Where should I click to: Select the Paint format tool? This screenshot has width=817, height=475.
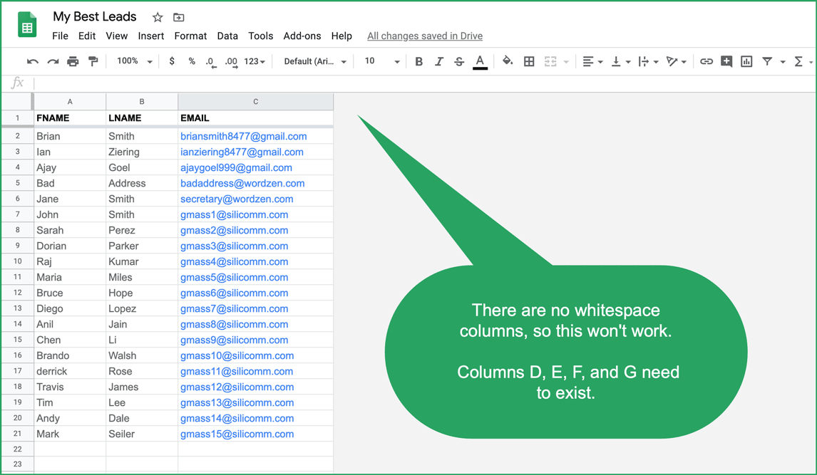(x=93, y=62)
